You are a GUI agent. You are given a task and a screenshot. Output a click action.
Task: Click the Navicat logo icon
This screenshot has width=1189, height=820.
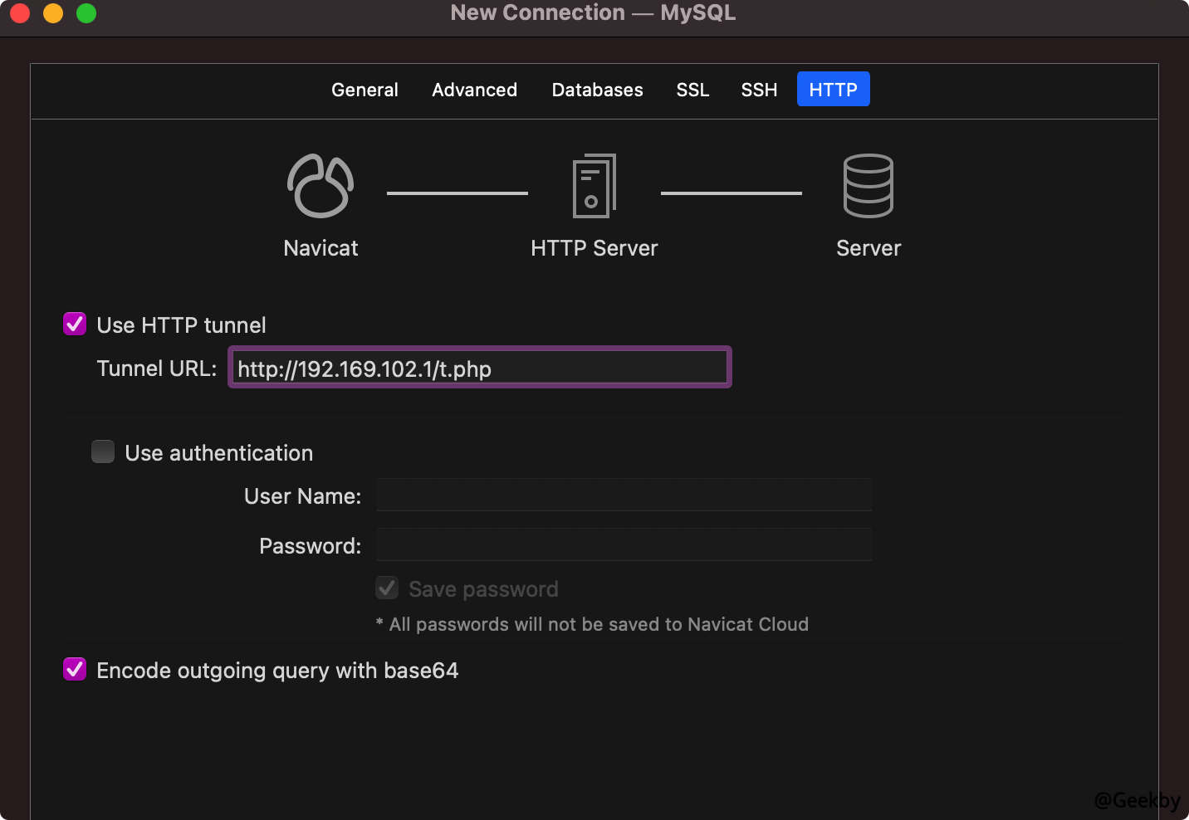pos(320,186)
